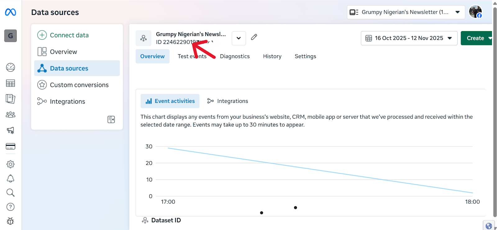Click the globe icon at bottom right
The image size is (497, 230).
point(489,226)
